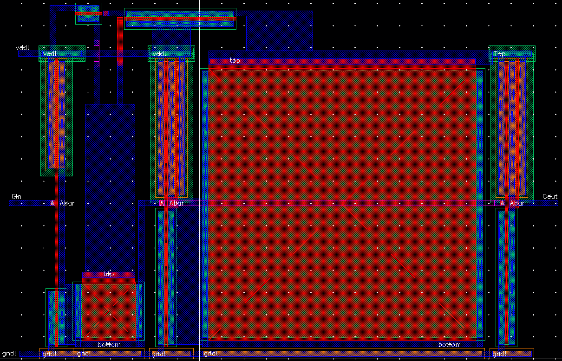Select the top label on the large capacitor

(235, 61)
